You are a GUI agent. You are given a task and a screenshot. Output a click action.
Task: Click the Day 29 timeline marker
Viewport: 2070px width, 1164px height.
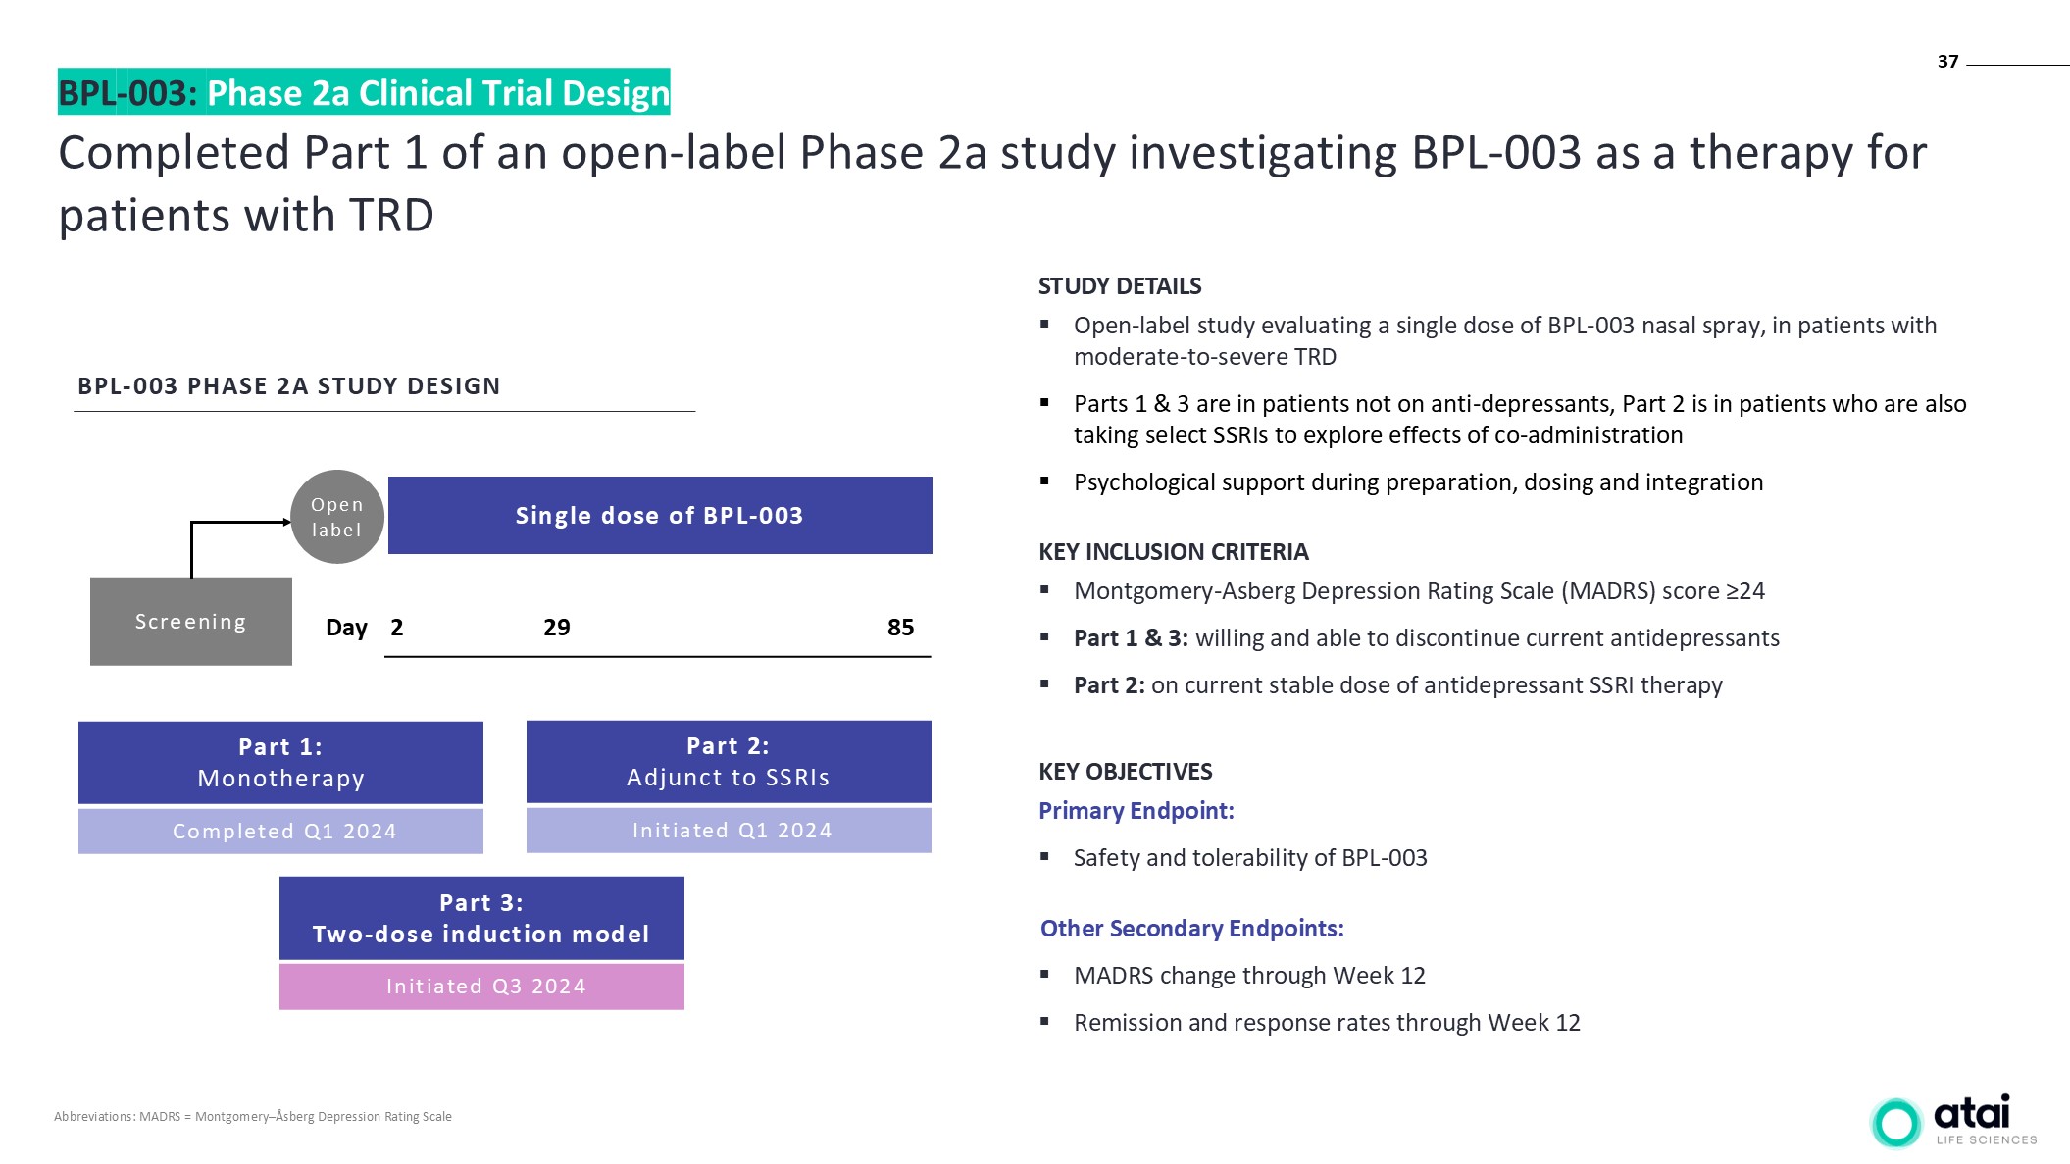pos(556,628)
